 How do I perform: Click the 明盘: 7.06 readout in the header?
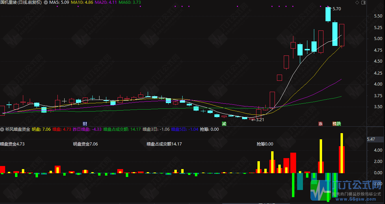click(41, 129)
